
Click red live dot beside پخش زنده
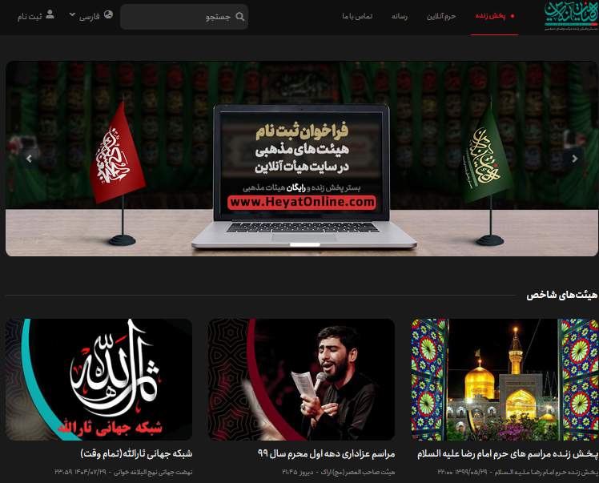coord(513,16)
